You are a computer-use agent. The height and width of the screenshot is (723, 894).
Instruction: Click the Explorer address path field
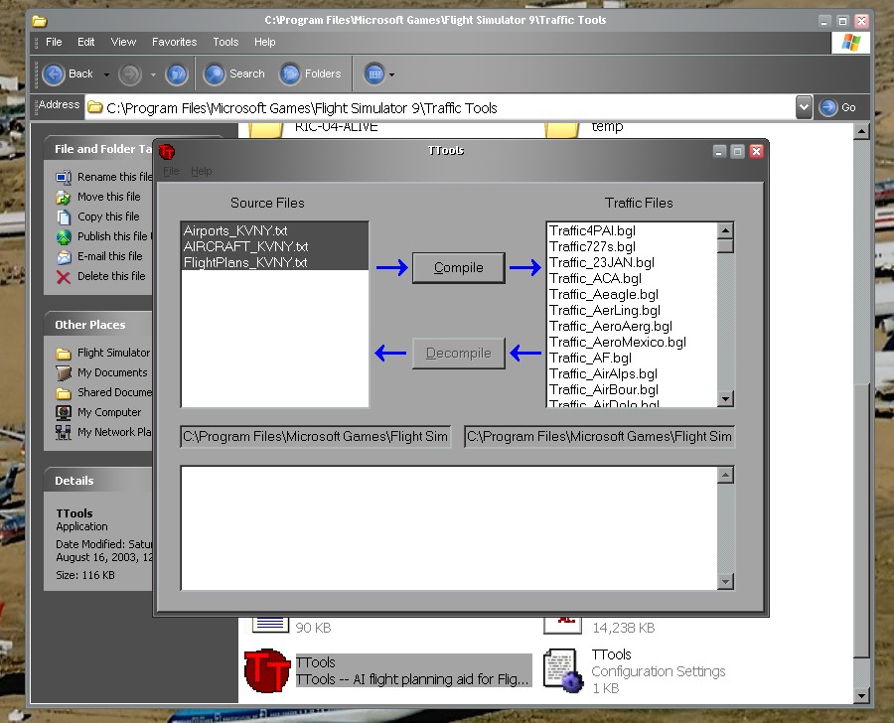click(x=440, y=107)
